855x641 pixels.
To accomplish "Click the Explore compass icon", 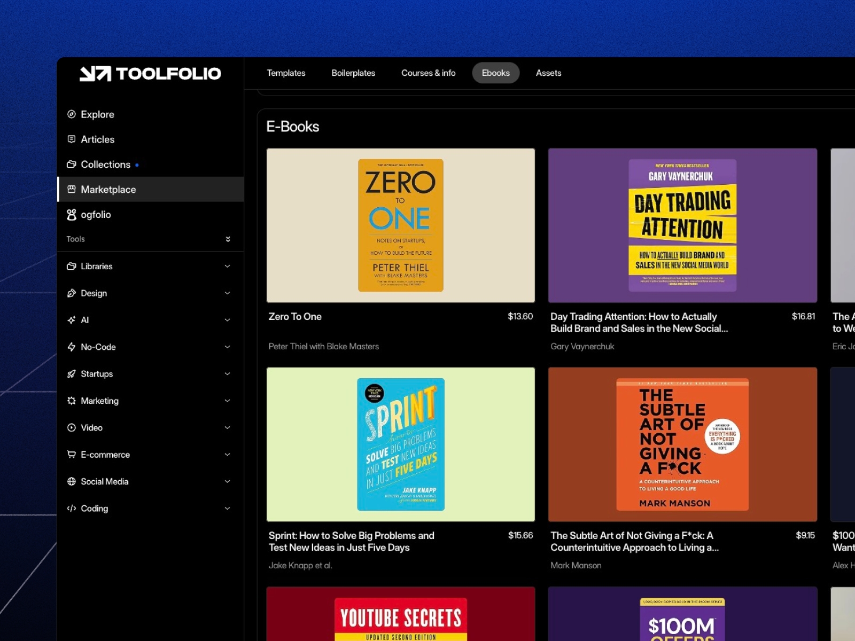I will (x=72, y=114).
